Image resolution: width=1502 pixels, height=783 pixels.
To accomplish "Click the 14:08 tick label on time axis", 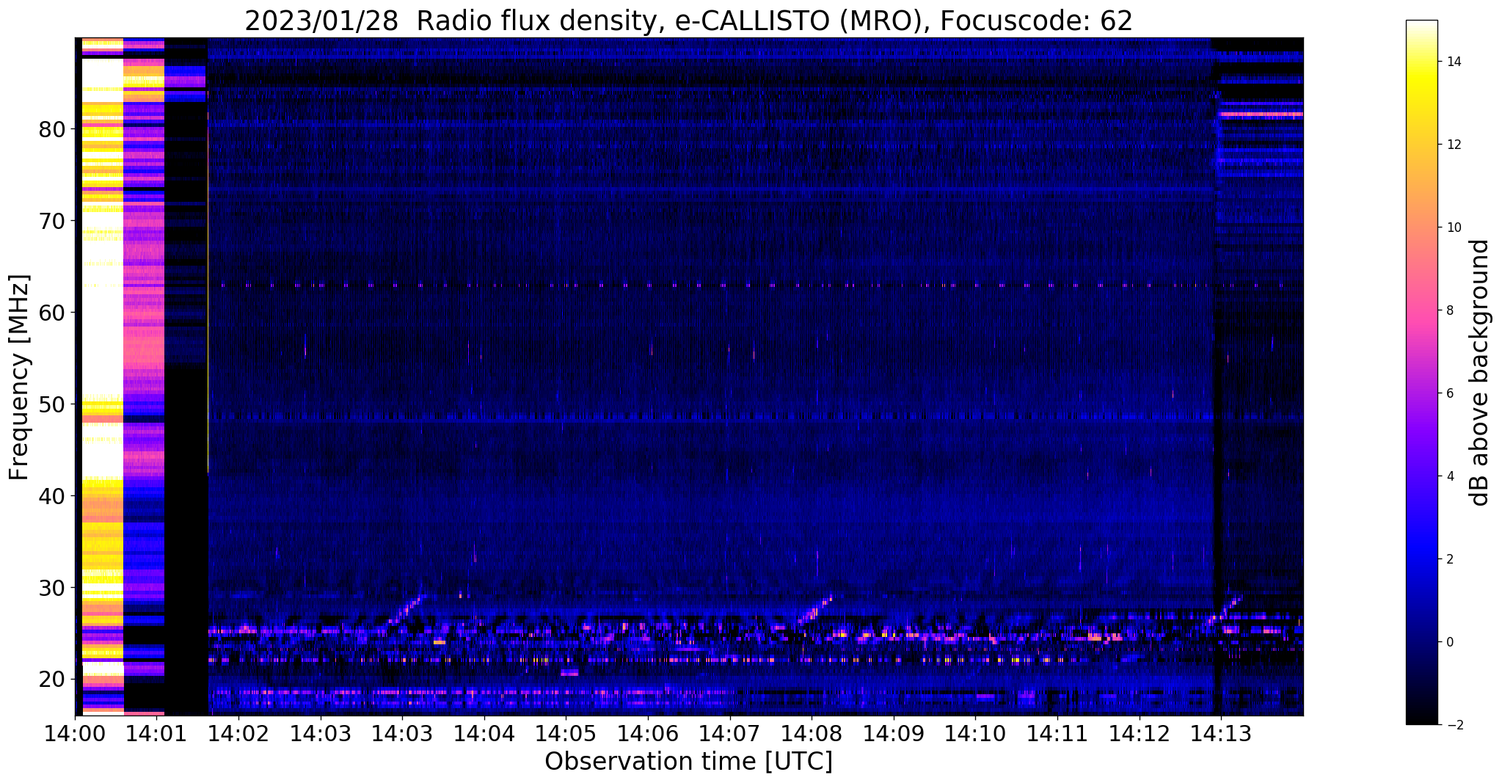I will 812,733.
